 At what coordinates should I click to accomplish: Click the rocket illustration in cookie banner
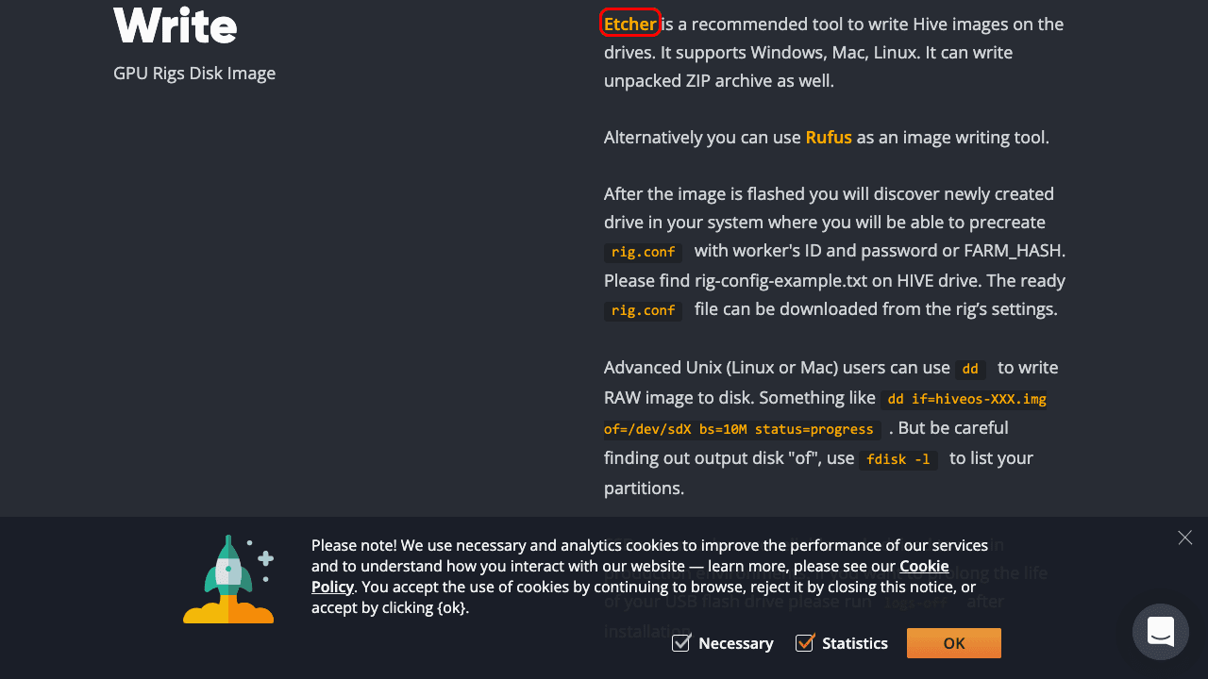point(229,580)
